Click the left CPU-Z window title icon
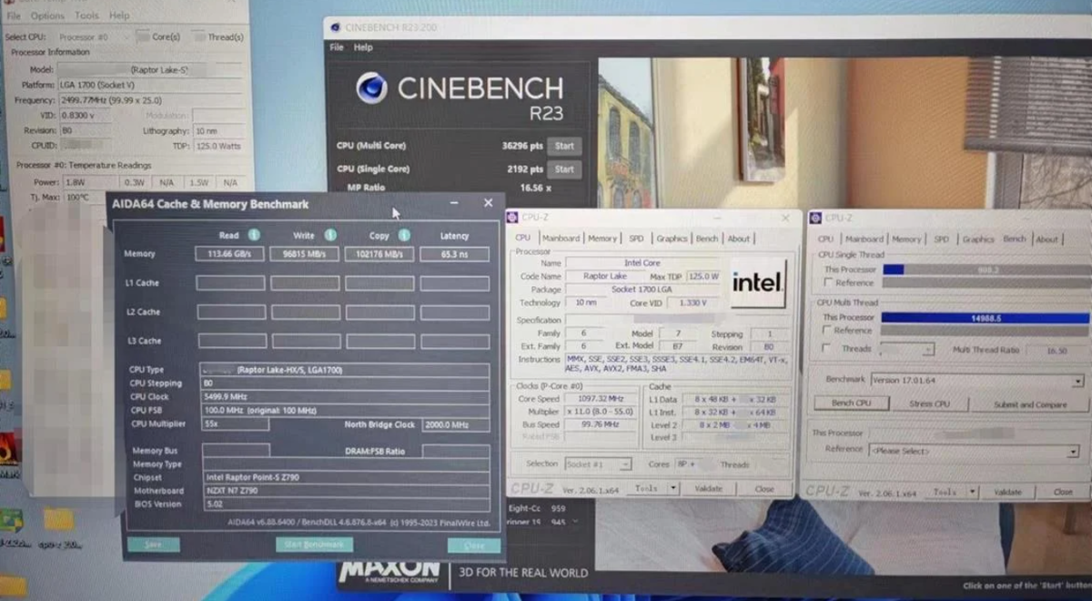 (x=514, y=219)
